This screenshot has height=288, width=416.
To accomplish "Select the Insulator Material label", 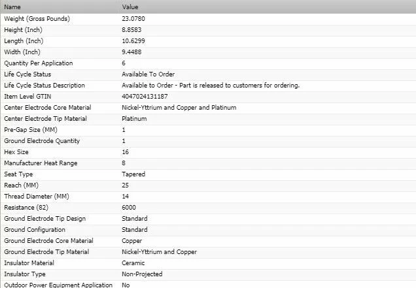I will pos(29,264).
